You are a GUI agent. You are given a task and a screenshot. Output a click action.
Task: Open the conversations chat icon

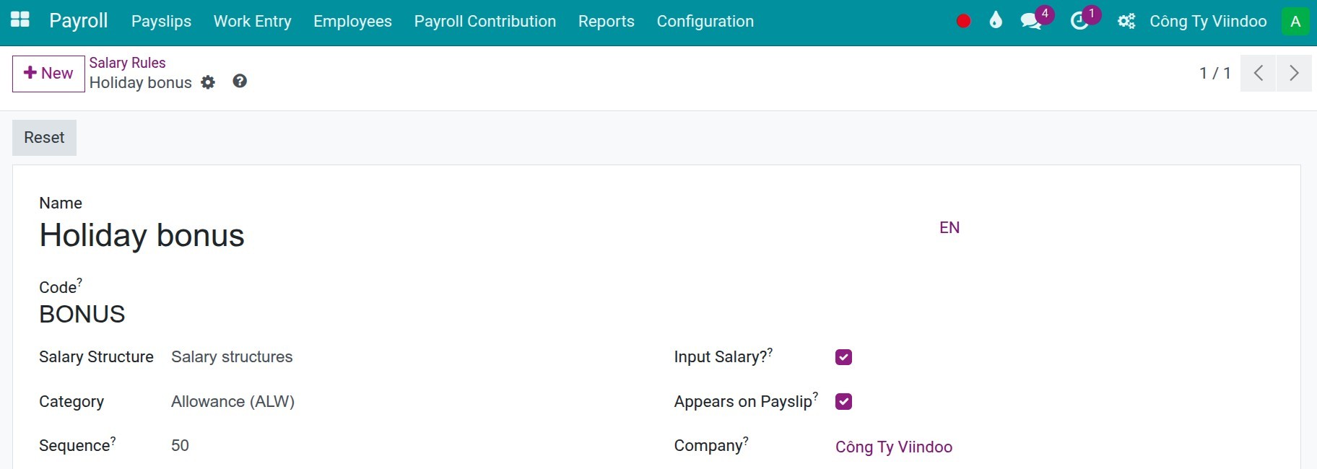[1031, 21]
